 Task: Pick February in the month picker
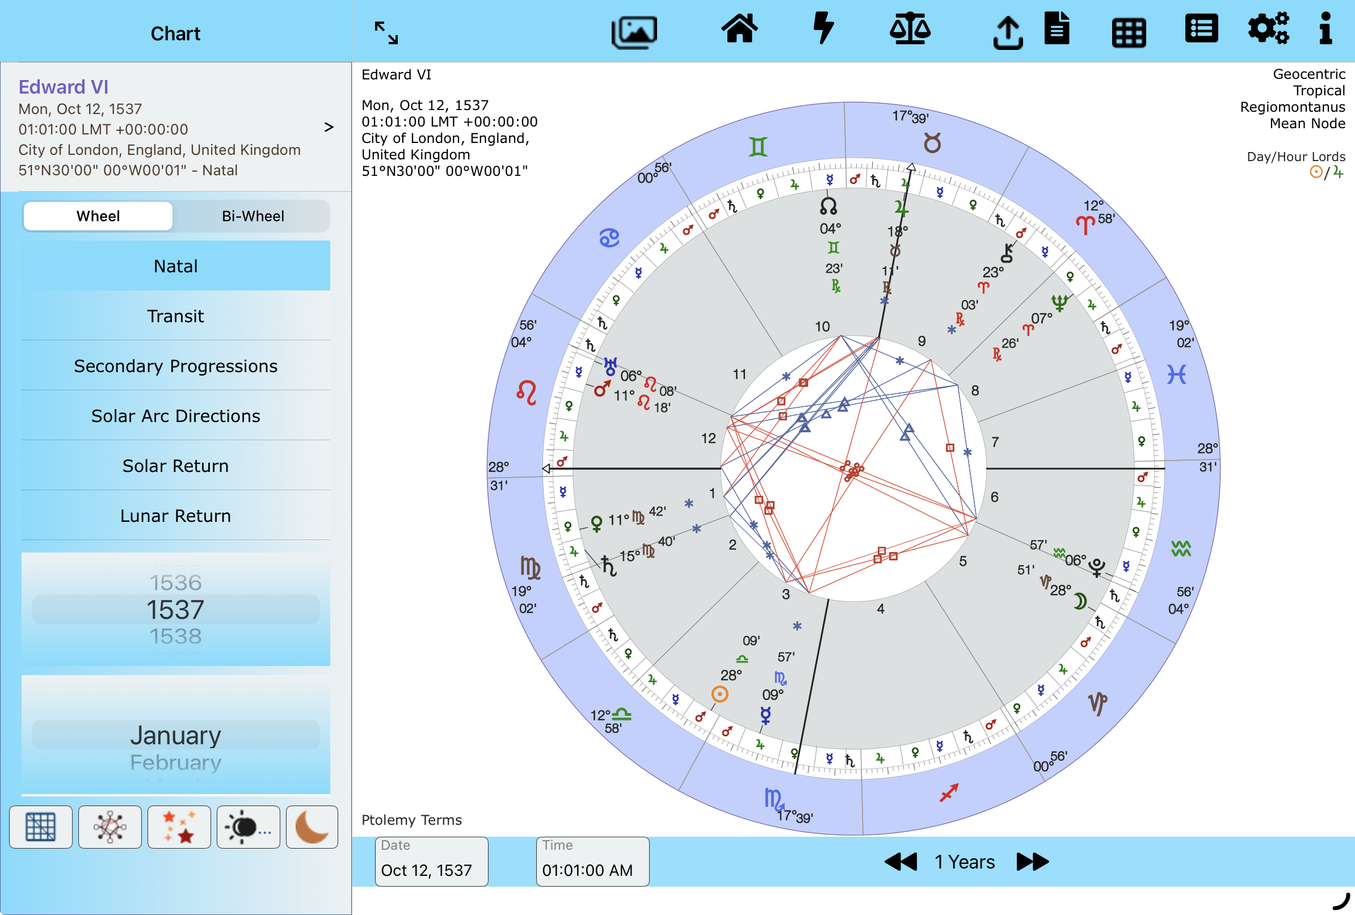175,762
